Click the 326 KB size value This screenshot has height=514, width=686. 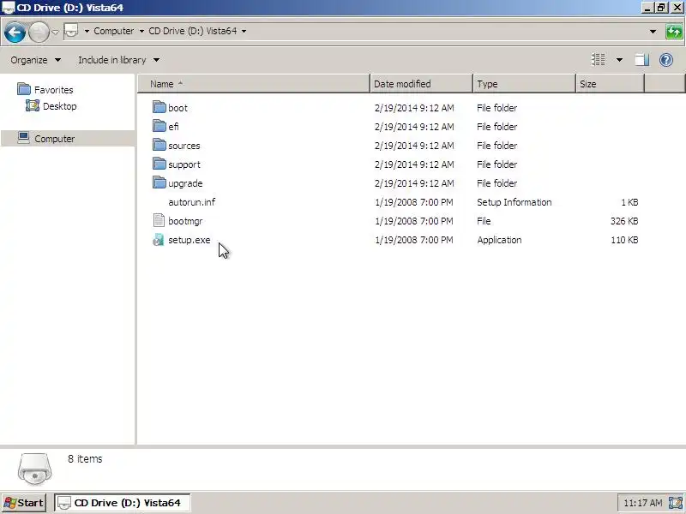[x=624, y=221]
